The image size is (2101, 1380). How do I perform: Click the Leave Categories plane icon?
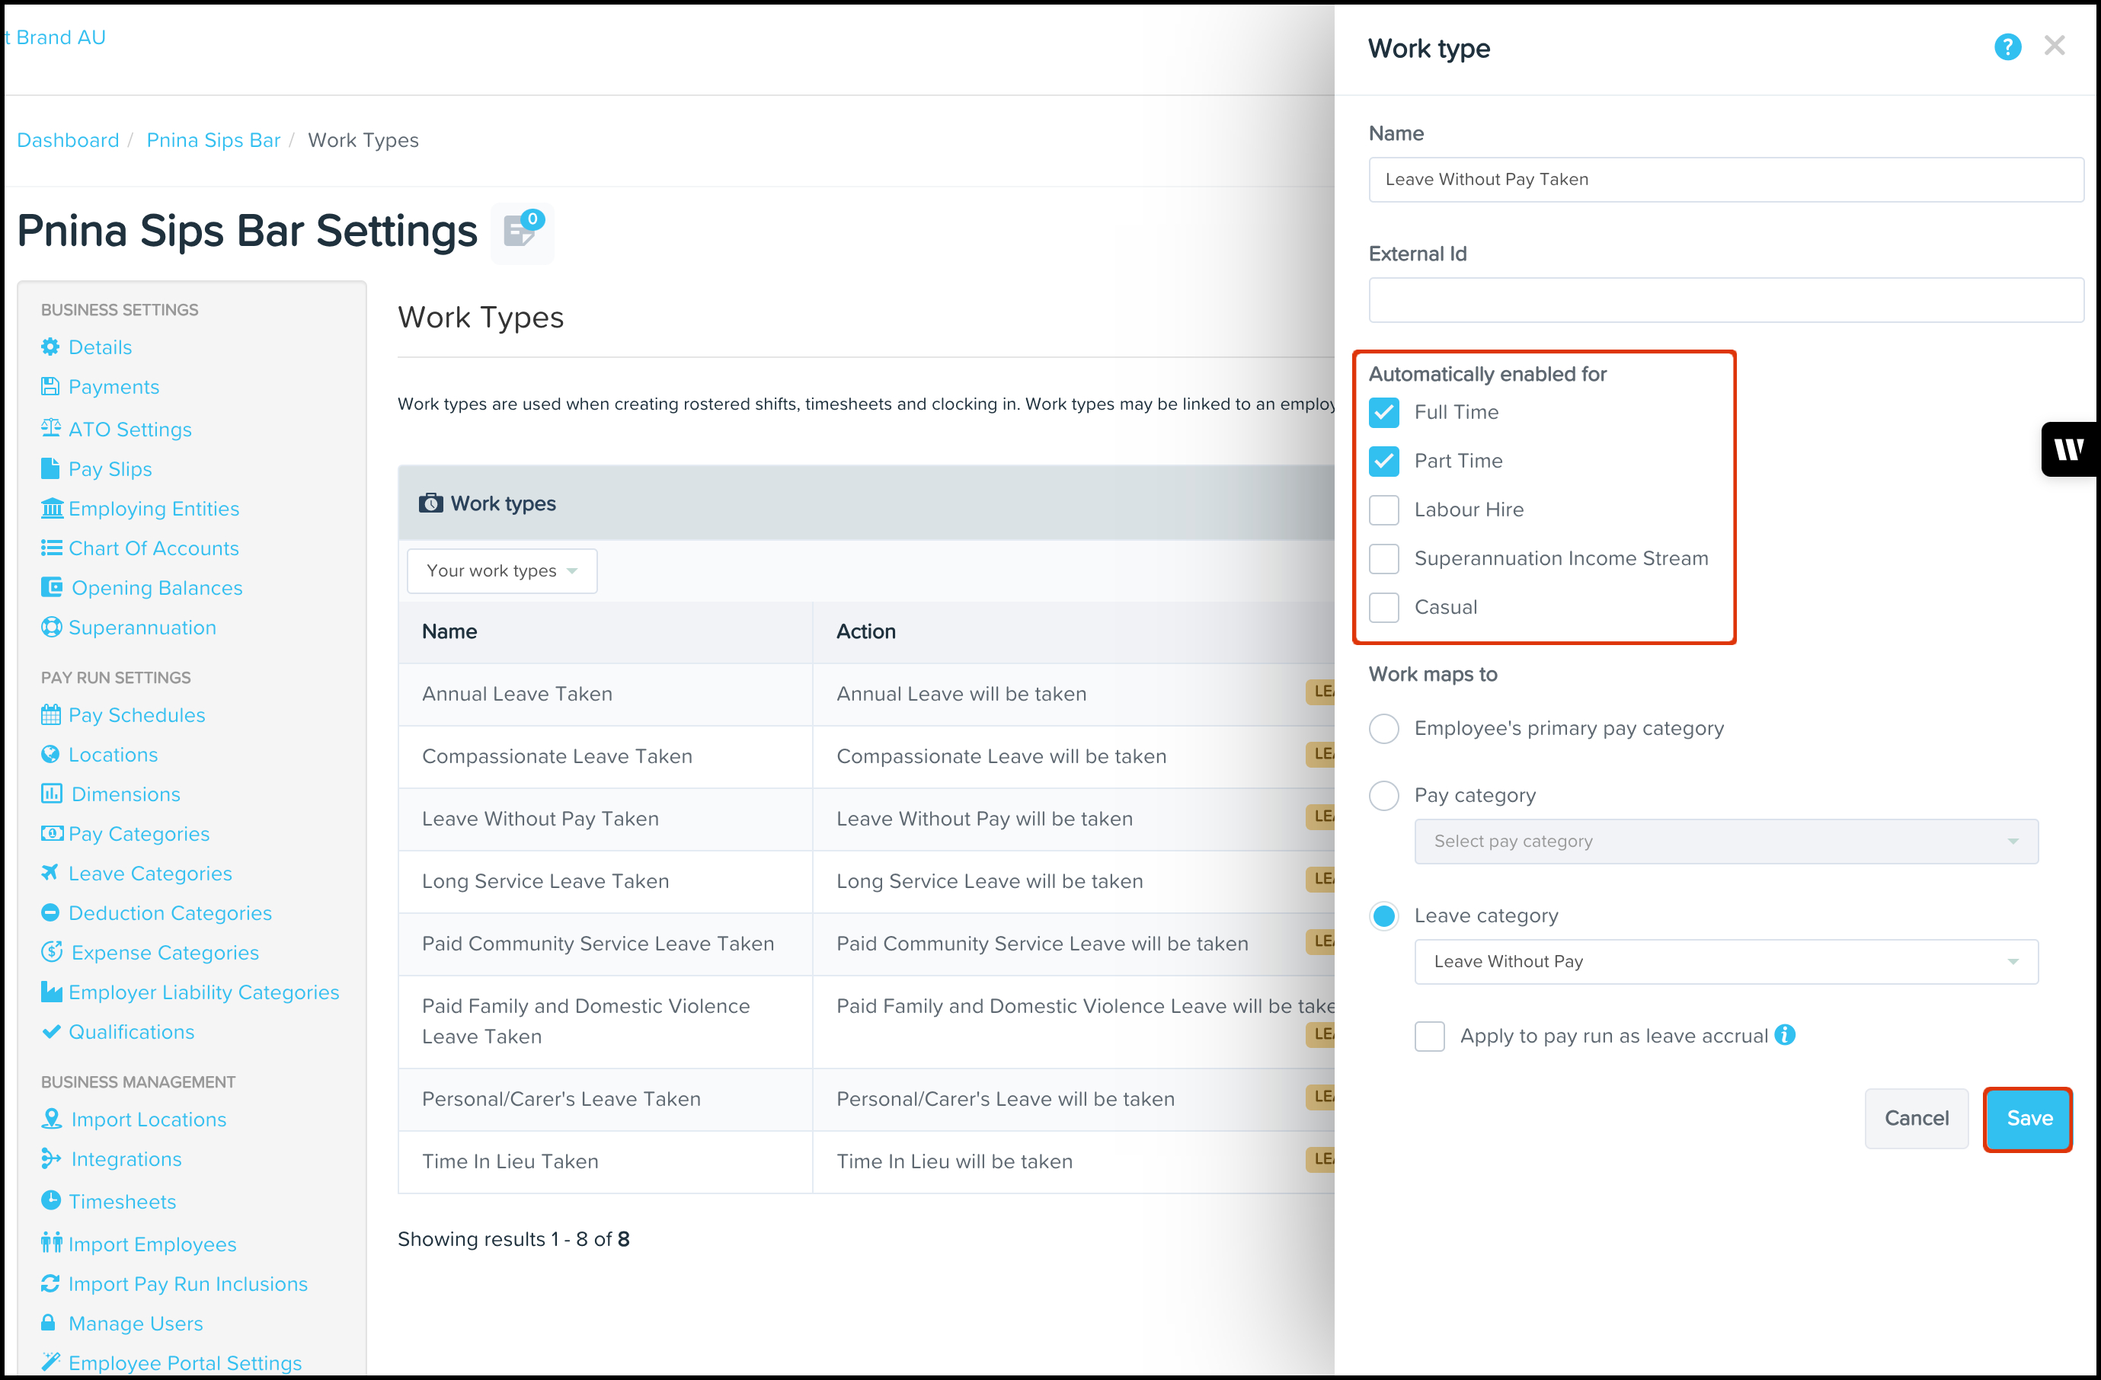[50, 873]
